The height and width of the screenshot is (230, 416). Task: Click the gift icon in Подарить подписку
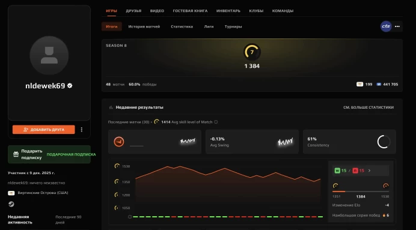16,154
